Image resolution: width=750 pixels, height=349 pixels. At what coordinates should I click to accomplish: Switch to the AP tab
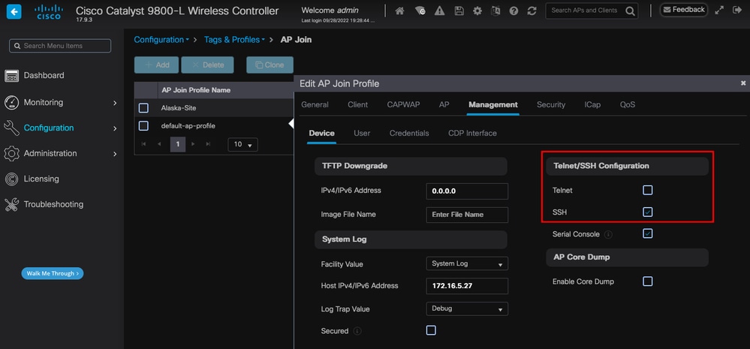tap(444, 105)
